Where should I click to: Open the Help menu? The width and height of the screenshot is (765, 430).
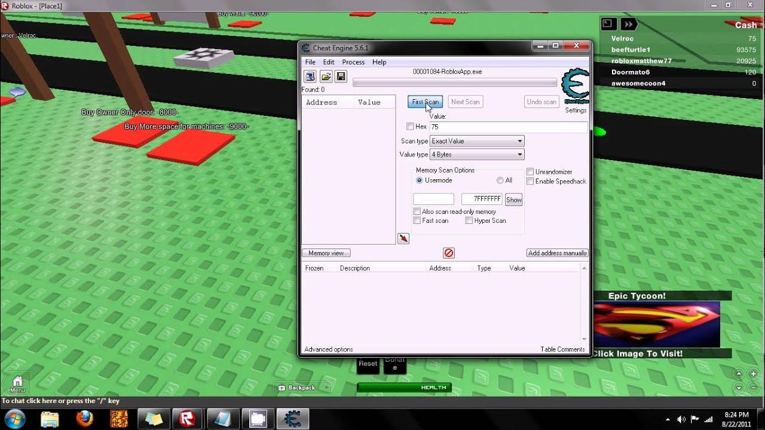(379, 62)
